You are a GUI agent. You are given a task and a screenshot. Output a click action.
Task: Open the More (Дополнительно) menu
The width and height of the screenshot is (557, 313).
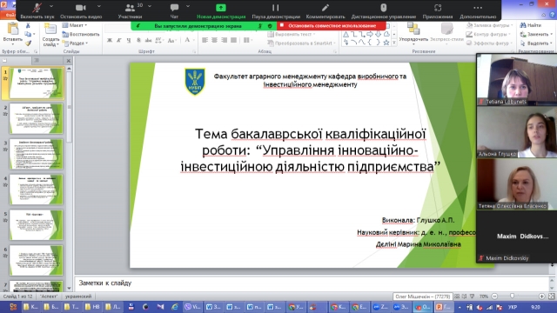[x=478, y=10]
